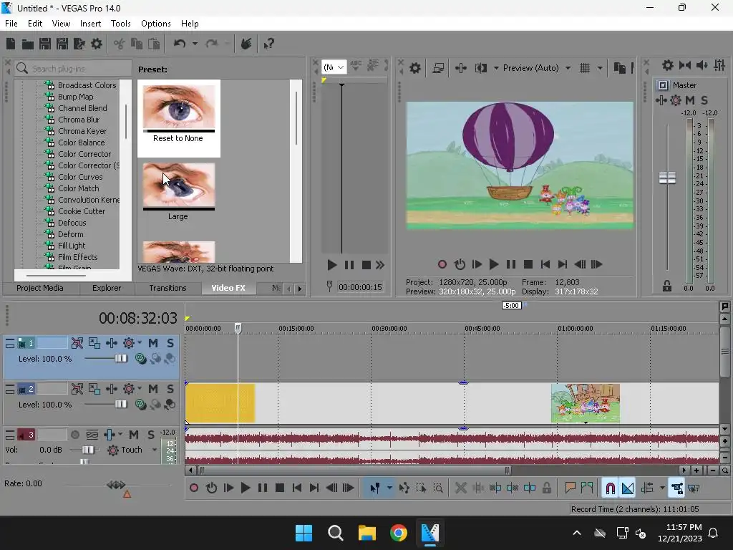Viewport: 733px width, 550px height.
Task: Open Preview (Auto) quality dropdown
Action: click(568, 68)
